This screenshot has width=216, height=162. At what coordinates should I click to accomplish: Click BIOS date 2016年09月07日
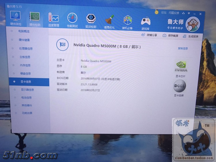pyautogui.click(x=90, y=79)
